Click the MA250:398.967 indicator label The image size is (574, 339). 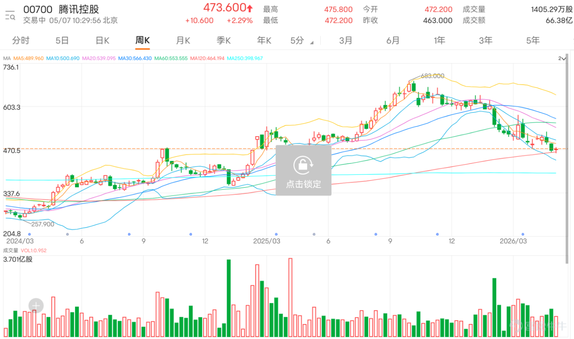pyautogui.click(x=245, y=58)
